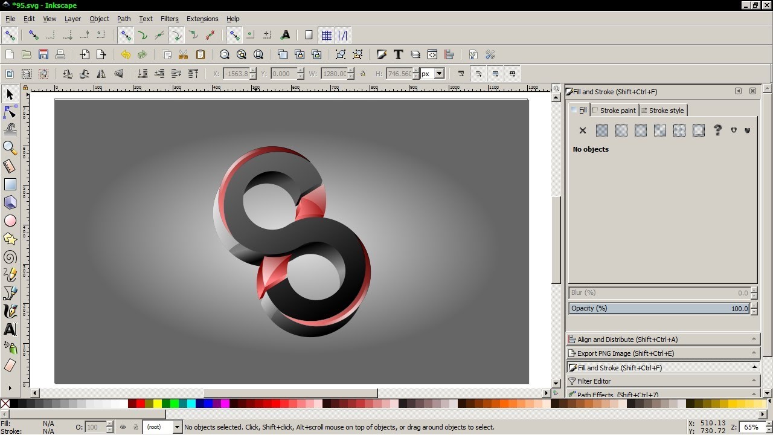The height and width of the screenshot is (435, 773).
Task: Pick the red palette swatch
Action: click(141, 404)
